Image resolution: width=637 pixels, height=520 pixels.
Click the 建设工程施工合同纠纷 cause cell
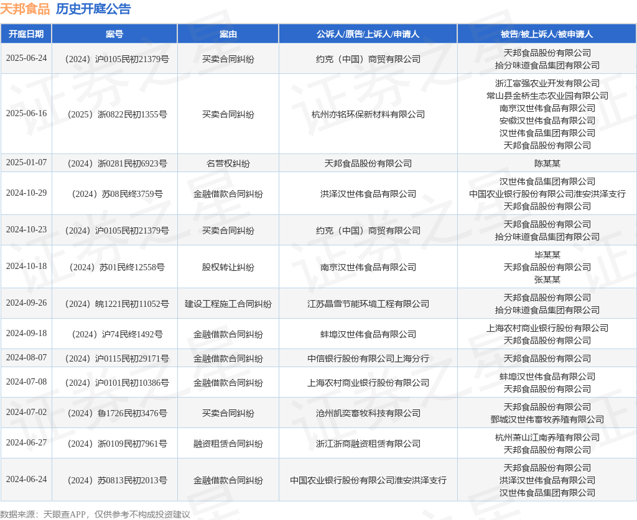coord(228,304)
